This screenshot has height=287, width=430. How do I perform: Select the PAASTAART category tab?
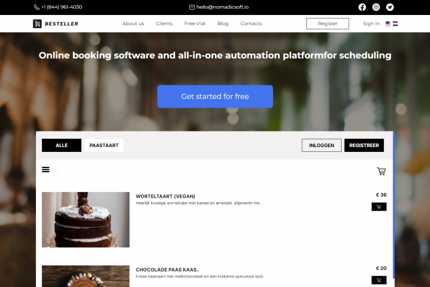104,145
